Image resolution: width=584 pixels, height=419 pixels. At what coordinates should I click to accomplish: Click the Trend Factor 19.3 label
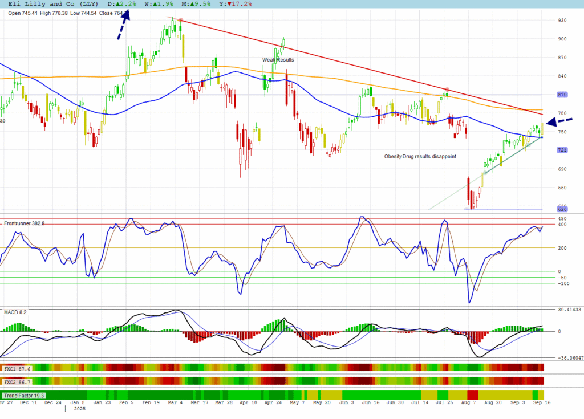tap(24, 396)
